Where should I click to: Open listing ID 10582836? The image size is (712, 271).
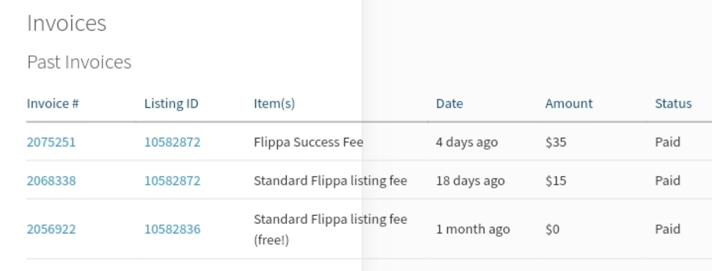[x=172, y=229]
